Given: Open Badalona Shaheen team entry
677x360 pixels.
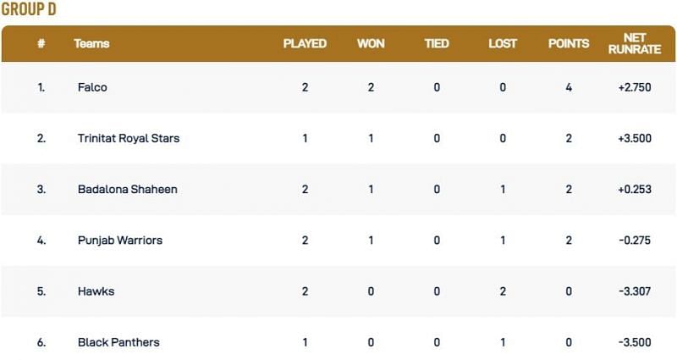Looking at the screenshot, I should (127, 189).
